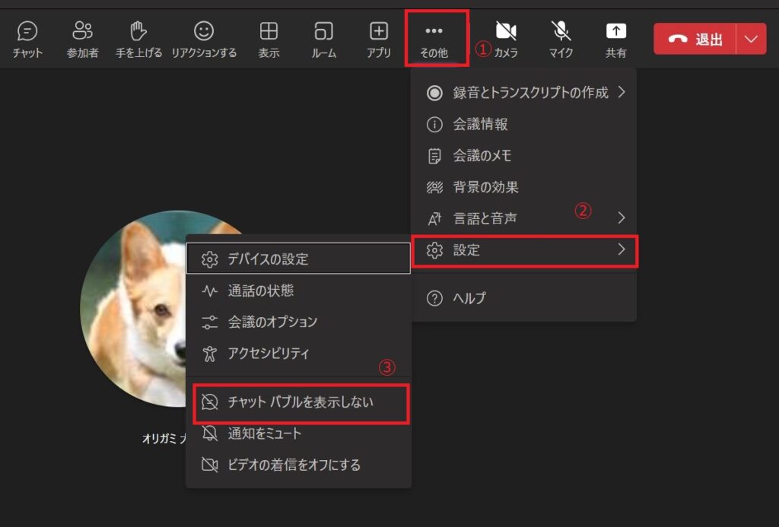Select 通知をミュート in the submenu
This screenshot has width=779, height=527.
[265, 433]
